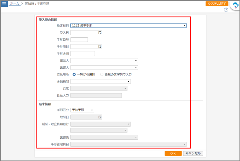
Task: Open calendar picker for 受入日
Action: click(x=100, y=33)
